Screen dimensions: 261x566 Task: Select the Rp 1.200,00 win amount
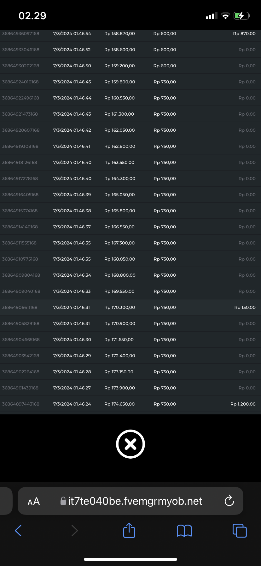pyautogui.click(x=243, y=404)
